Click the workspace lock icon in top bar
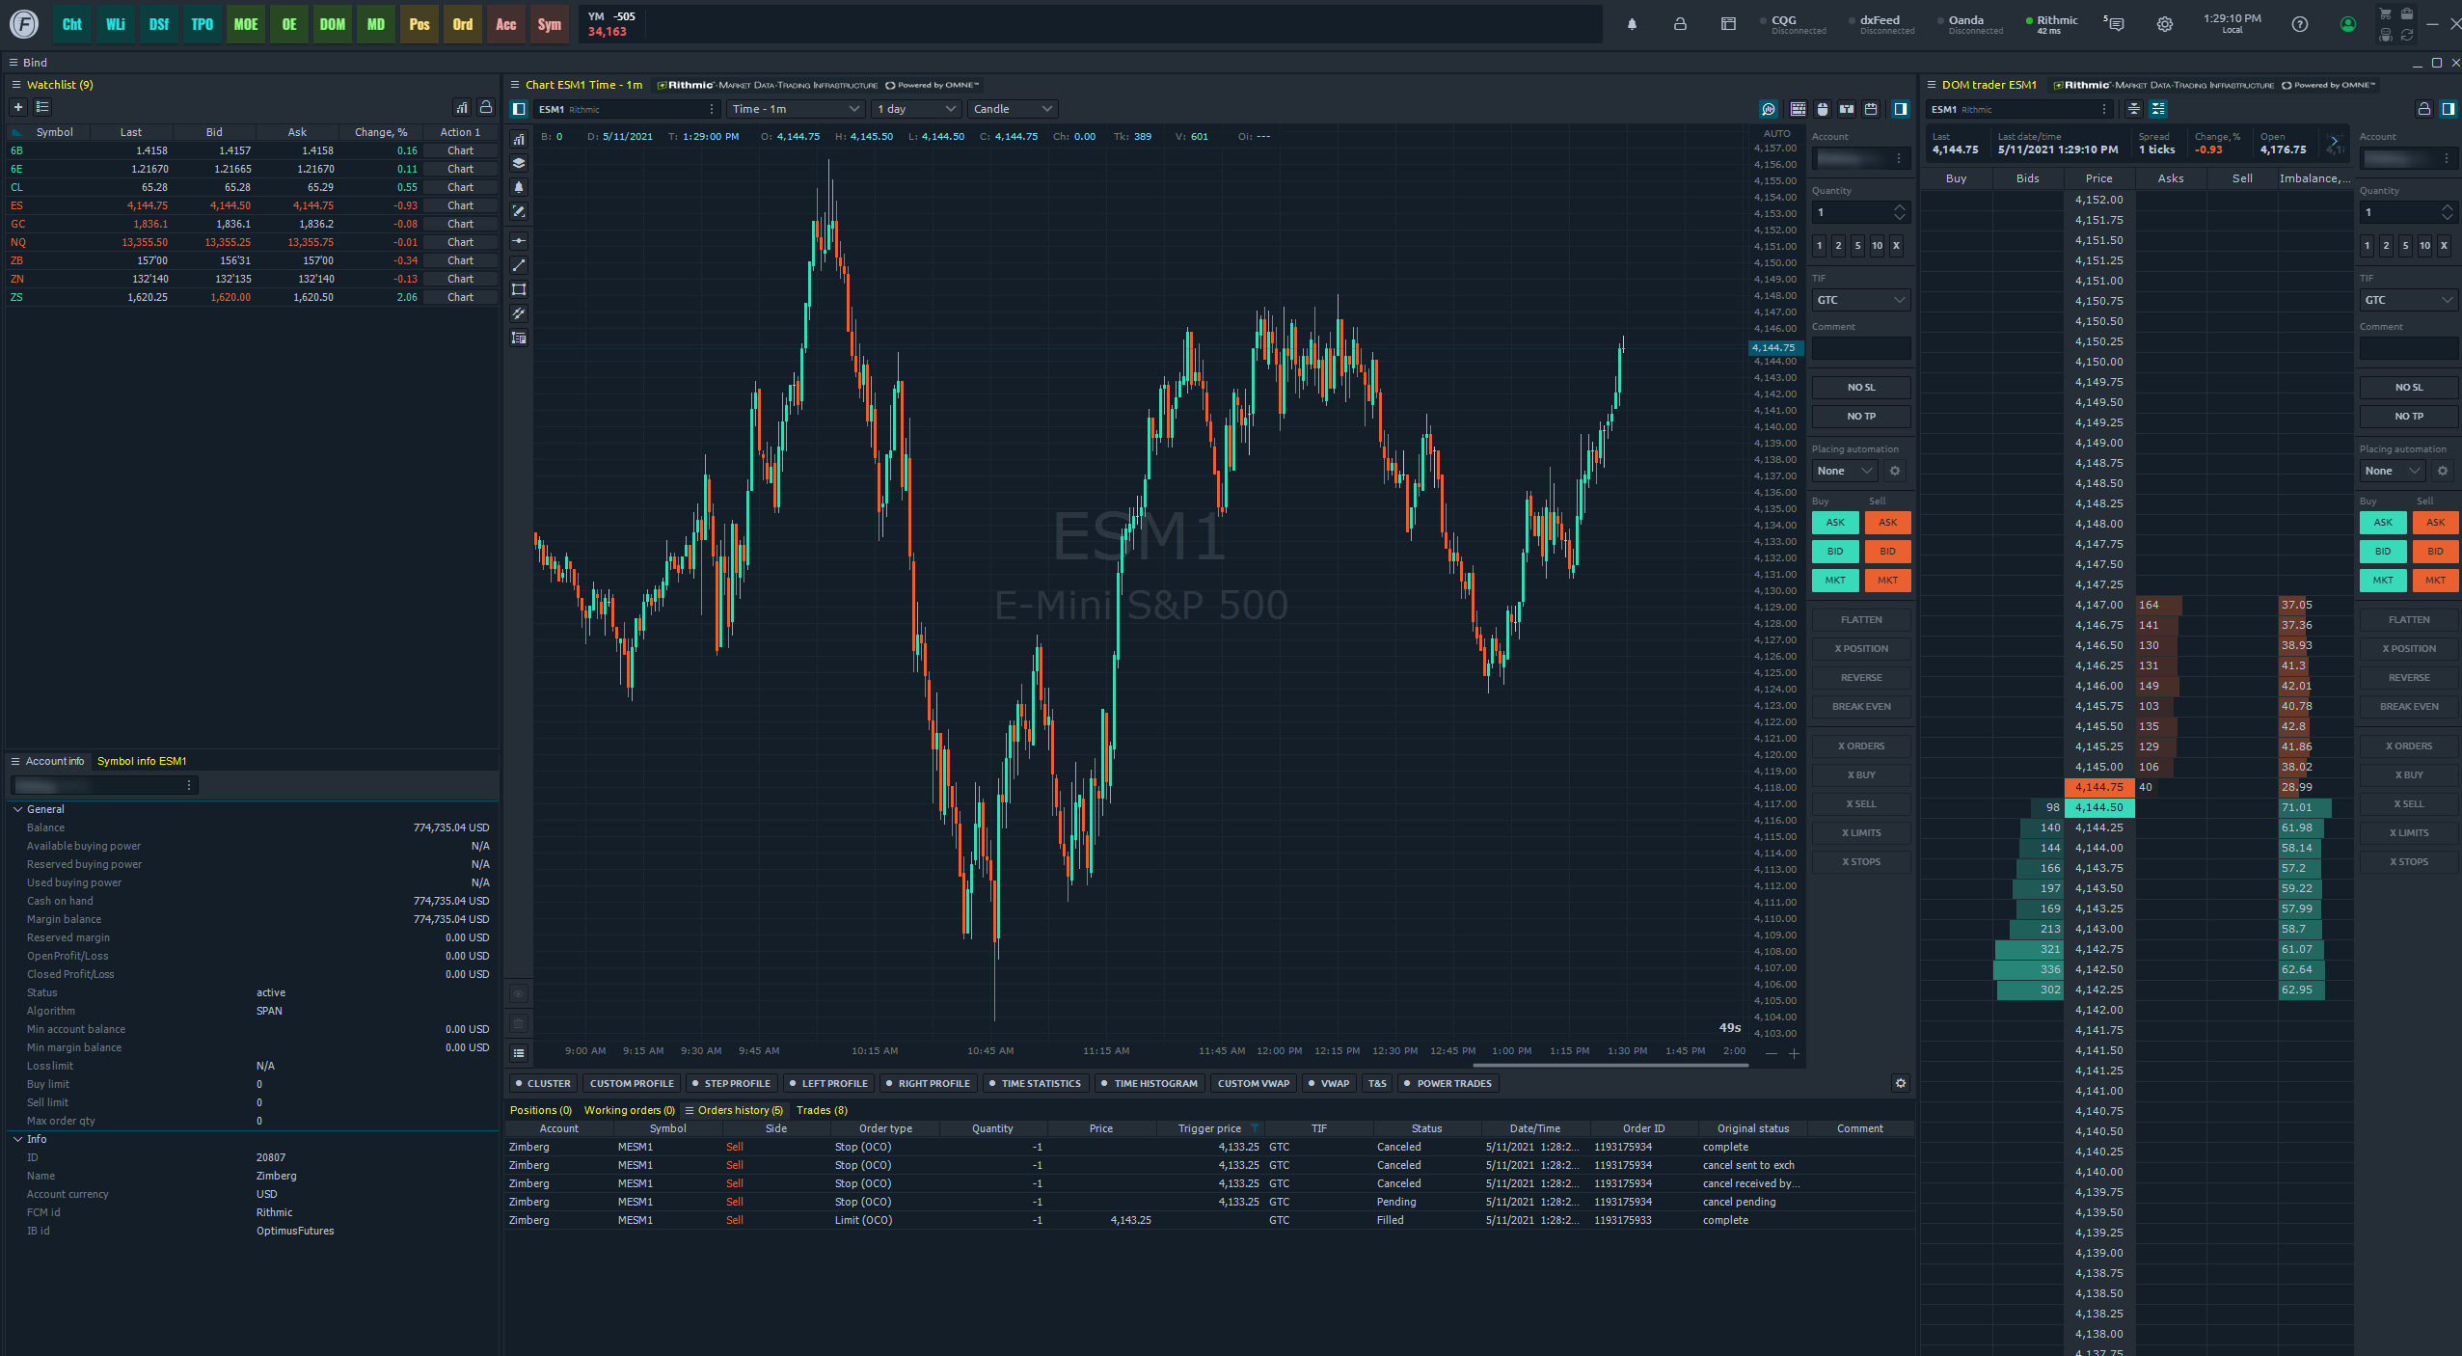 1680,24
